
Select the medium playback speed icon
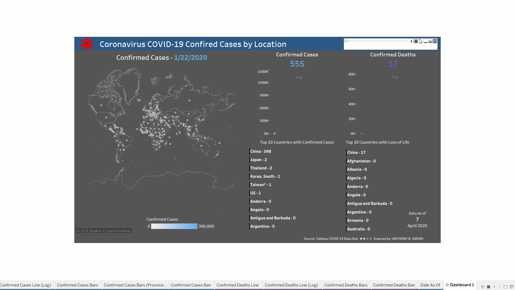430,41
